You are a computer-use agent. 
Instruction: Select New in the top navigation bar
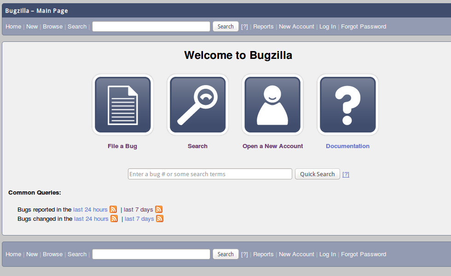click(x=32, y=27)
